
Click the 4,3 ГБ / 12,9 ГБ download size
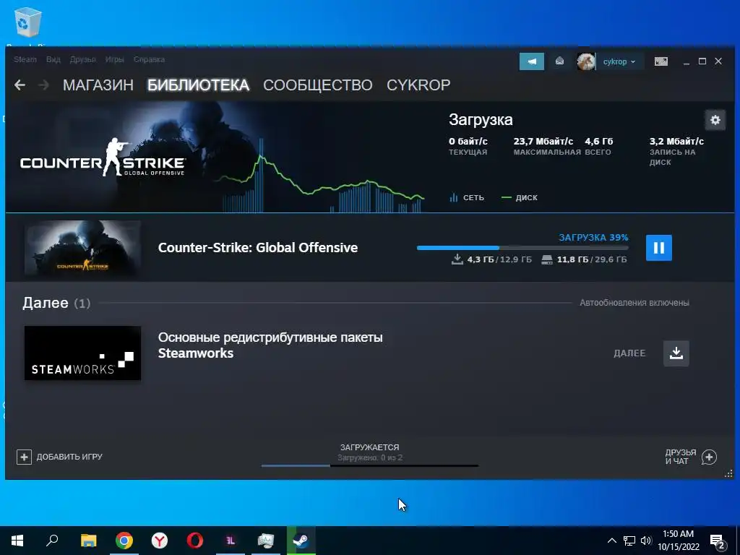491,259
